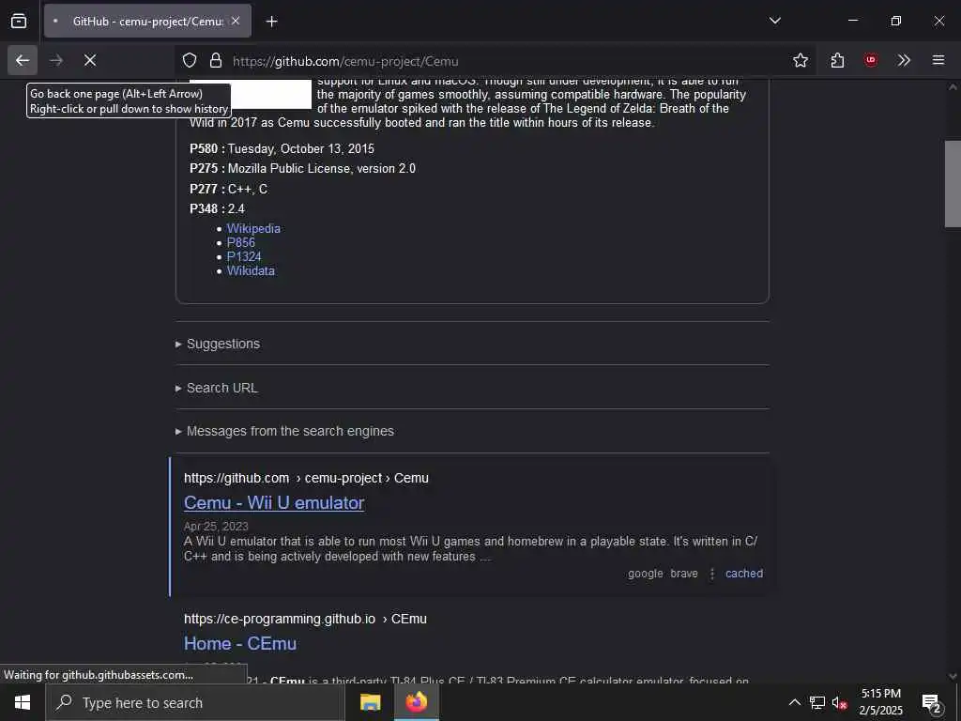Image resolution: width=961 pixels, height=721 pixels.
Task: Open the network status tray icon
Action: 817,702
